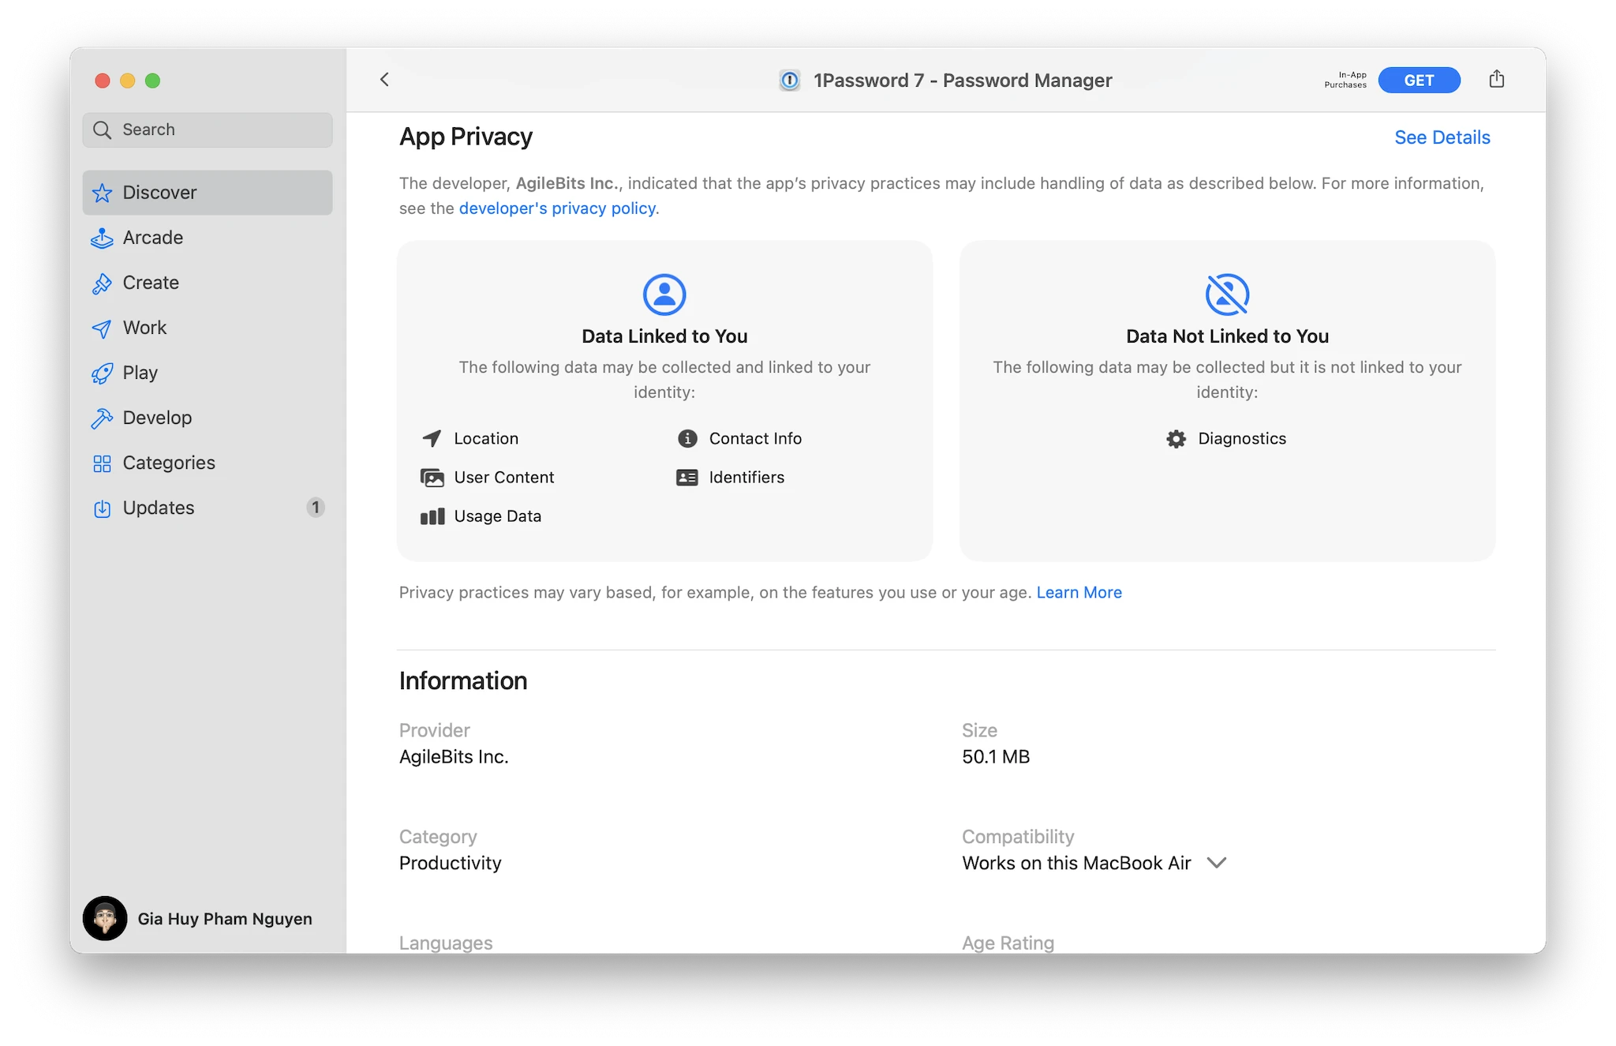Expand the Compatibility chevron
Viewport: 1616px width, 1046px height.
pyautogui.click(x=1217, y=863)
